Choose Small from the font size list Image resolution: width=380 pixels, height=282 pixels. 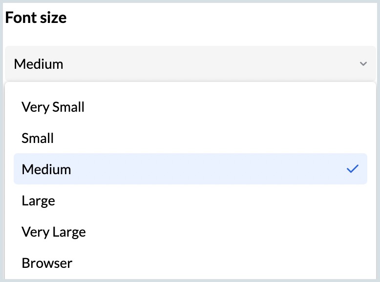click(x=38, y=138)
